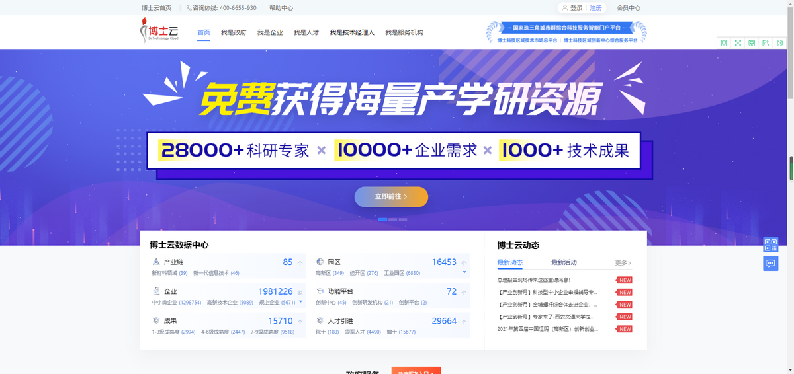Click the 园区 globe icon
This screenshot has height=374, width=794.
[x=320, y=262]
